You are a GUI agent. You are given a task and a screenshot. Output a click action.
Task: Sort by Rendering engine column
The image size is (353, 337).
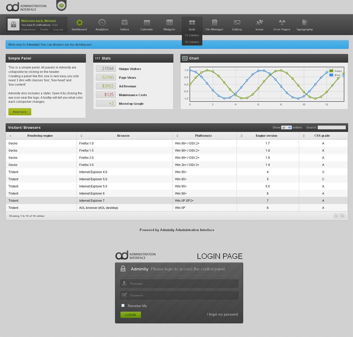click(40, 136)
